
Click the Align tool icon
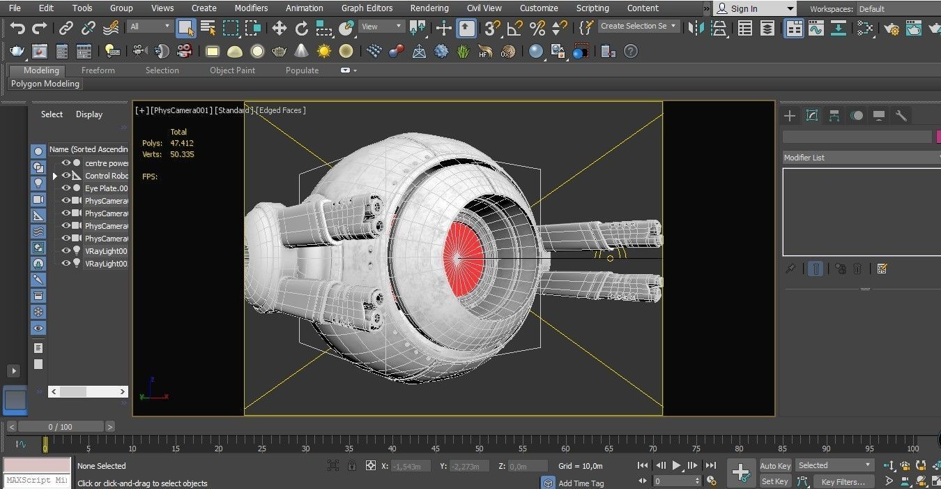click(719, 28)
